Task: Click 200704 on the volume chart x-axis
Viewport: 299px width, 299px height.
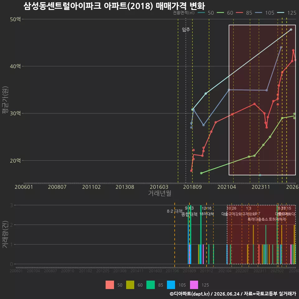Action: (33, 271)
